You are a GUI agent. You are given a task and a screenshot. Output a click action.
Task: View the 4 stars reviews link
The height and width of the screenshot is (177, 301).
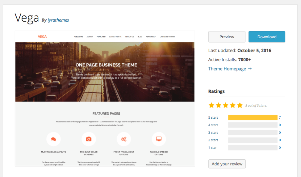(213, 125)
